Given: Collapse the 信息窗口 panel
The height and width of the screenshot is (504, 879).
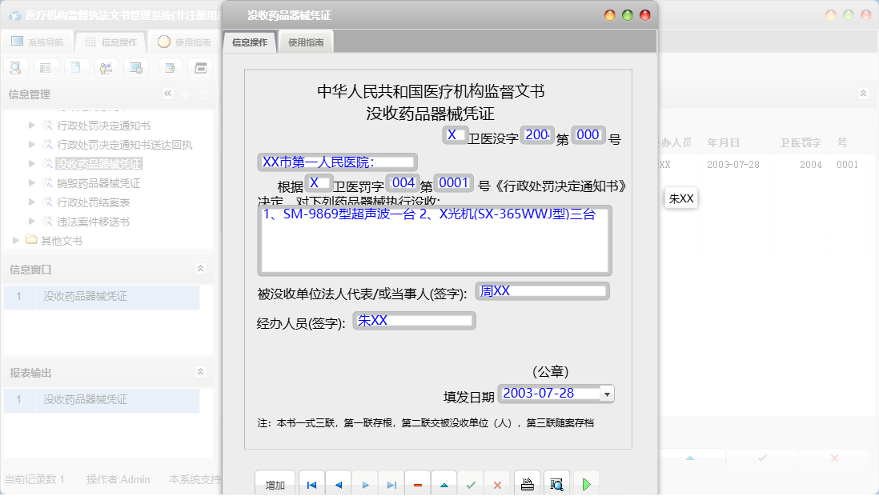Looking at the screenshot, I should [x=200, y=270].
